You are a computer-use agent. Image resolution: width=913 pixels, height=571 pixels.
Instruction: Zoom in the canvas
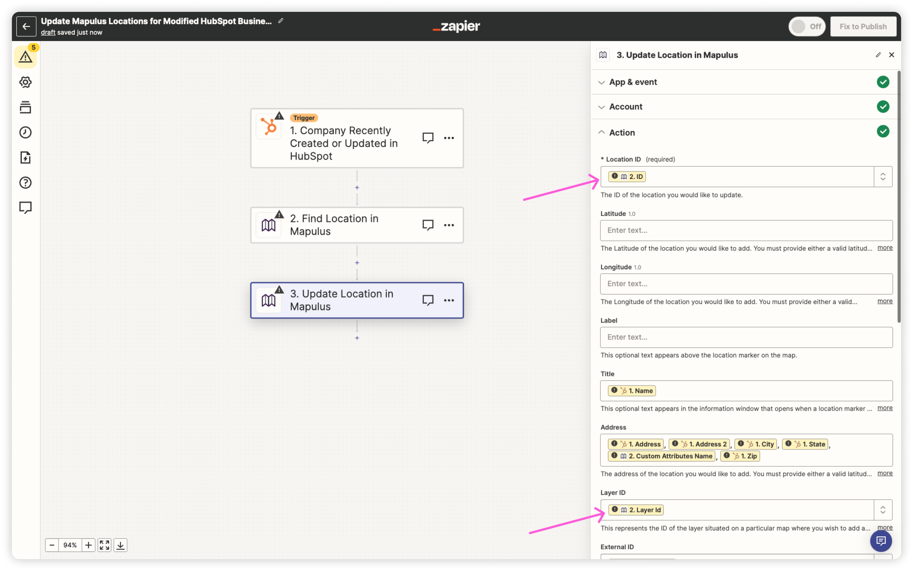88,545
